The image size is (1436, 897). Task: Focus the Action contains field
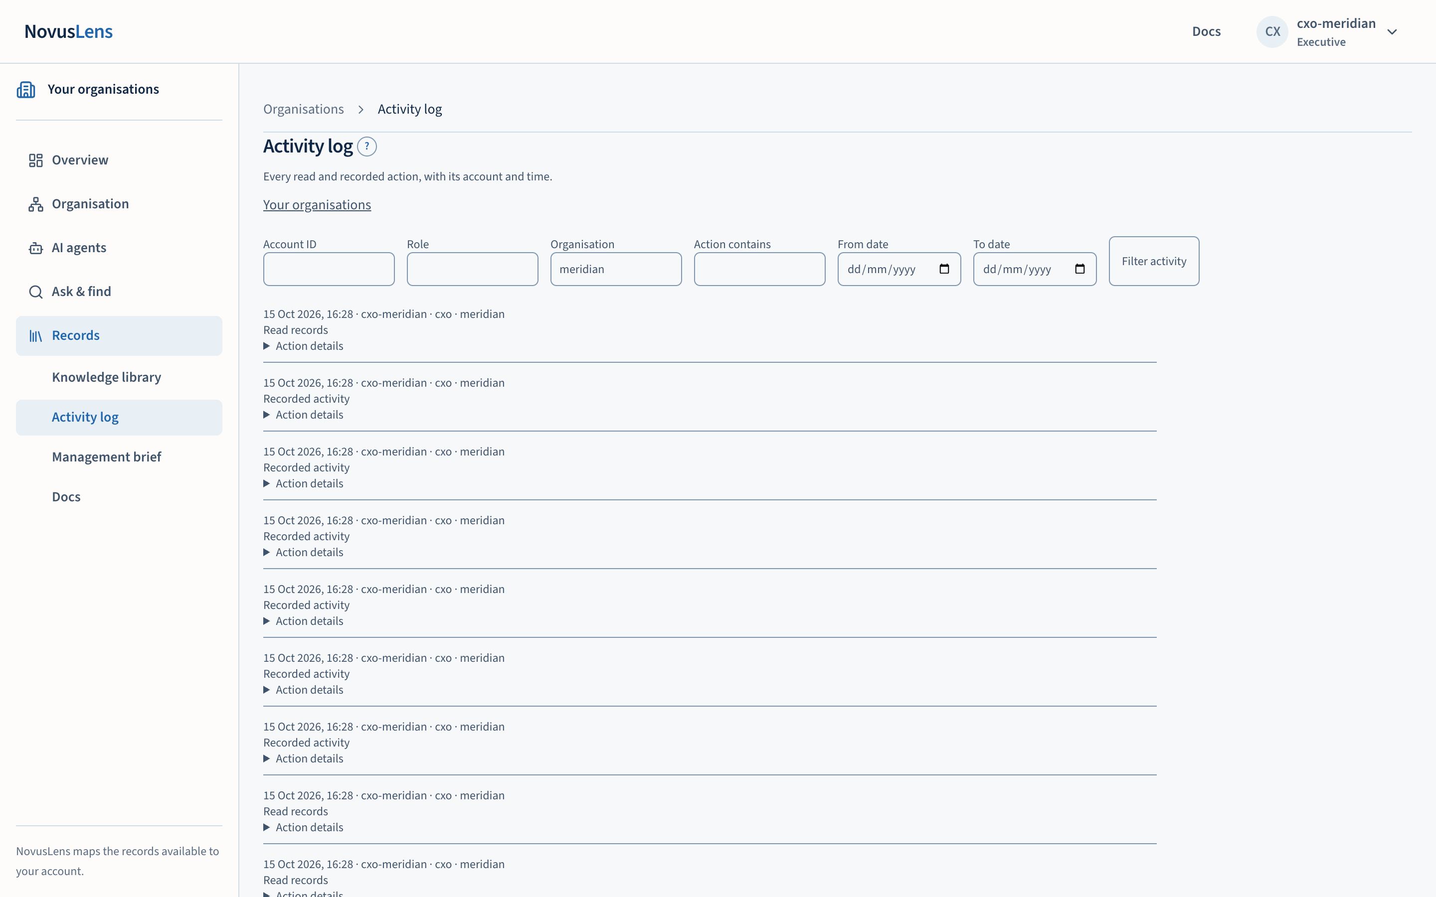[759, 269]
